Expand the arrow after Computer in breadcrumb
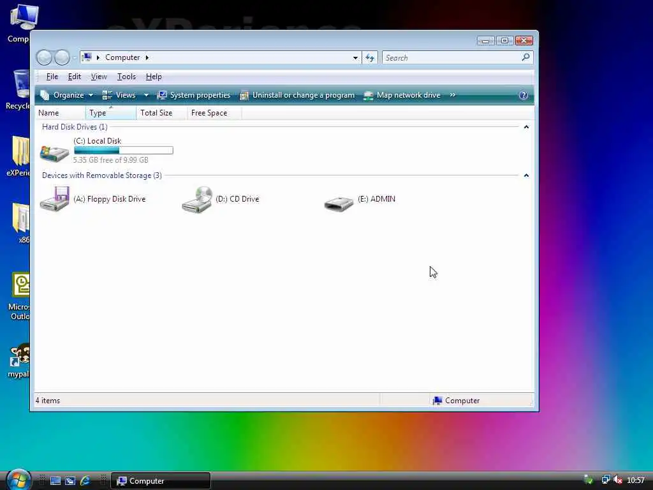The width and height of the screenshot is (653, 490). 147,57
